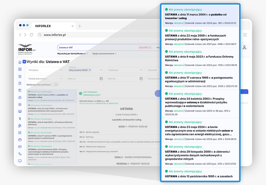Viewport: 266px width, 185px height.
Task: Open the phone contact icon in sidebar
Action: pos(20,154)
